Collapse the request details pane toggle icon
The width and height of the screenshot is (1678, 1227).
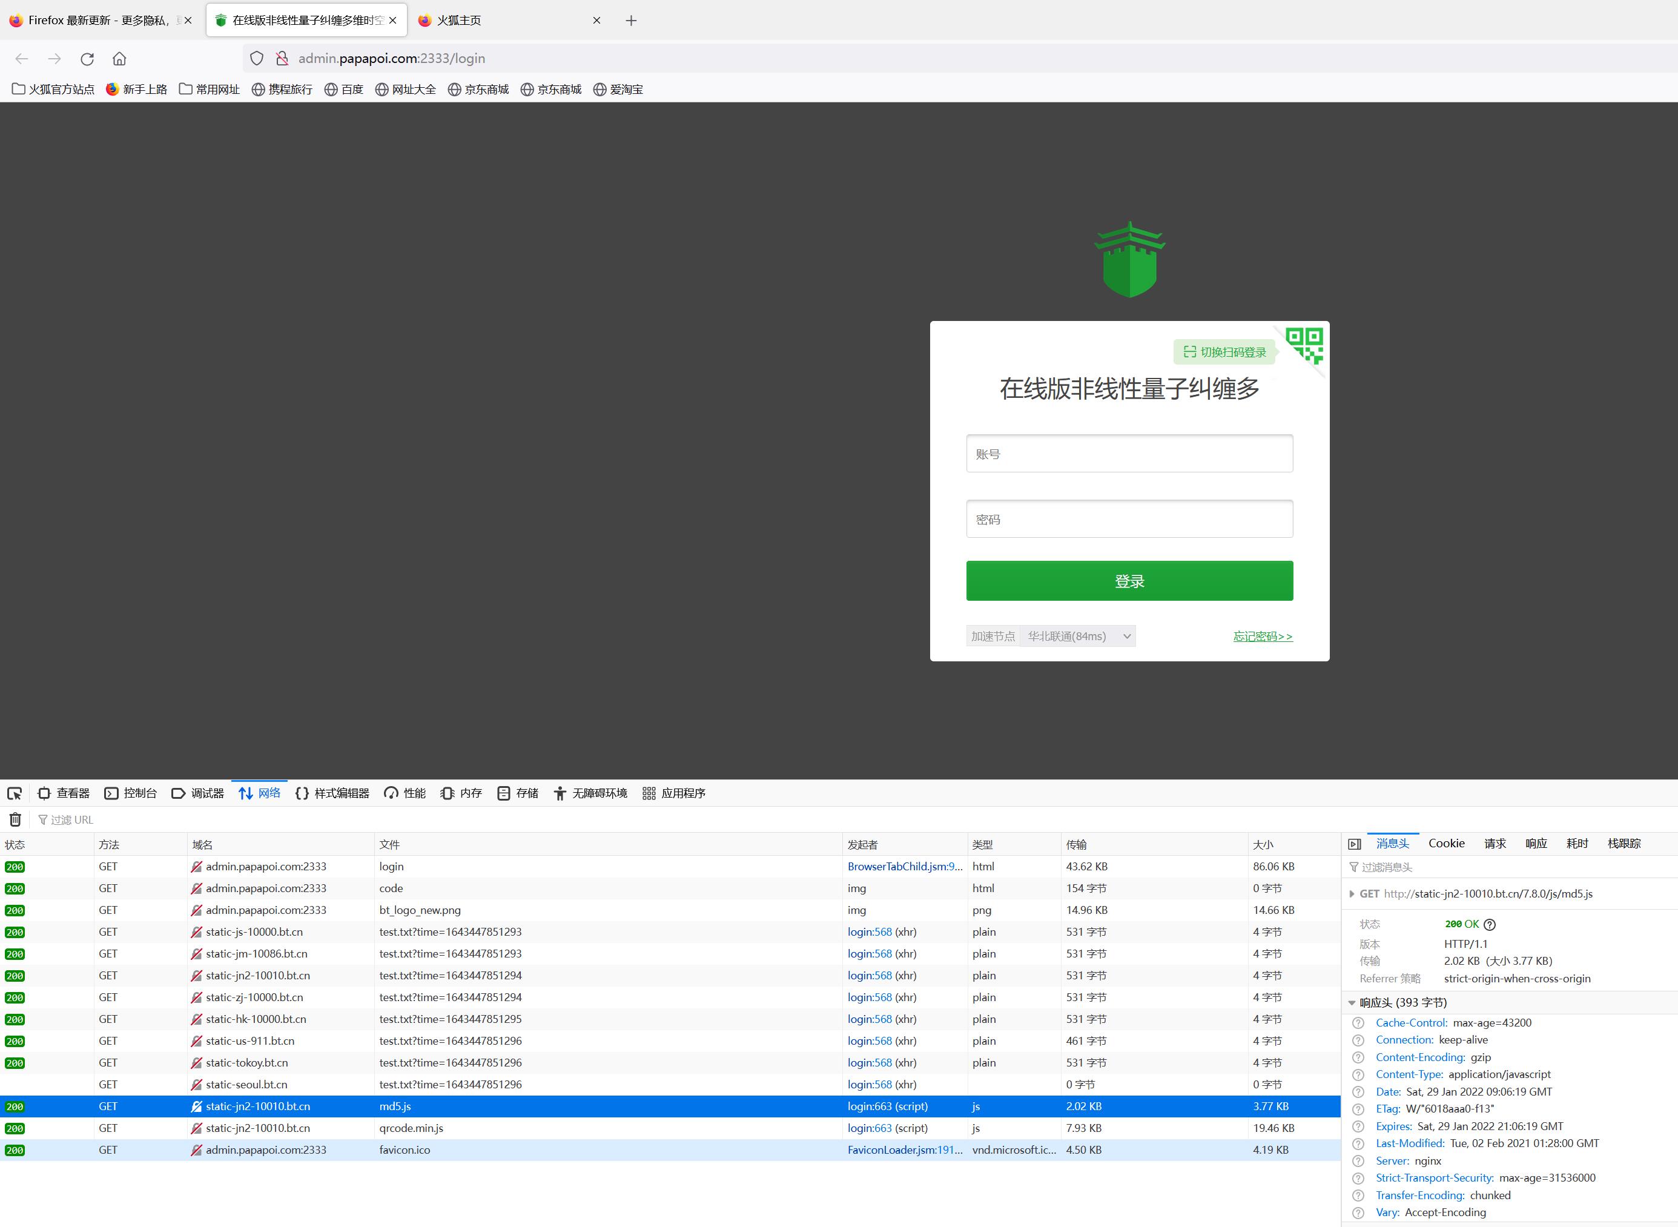(1354, 844)
